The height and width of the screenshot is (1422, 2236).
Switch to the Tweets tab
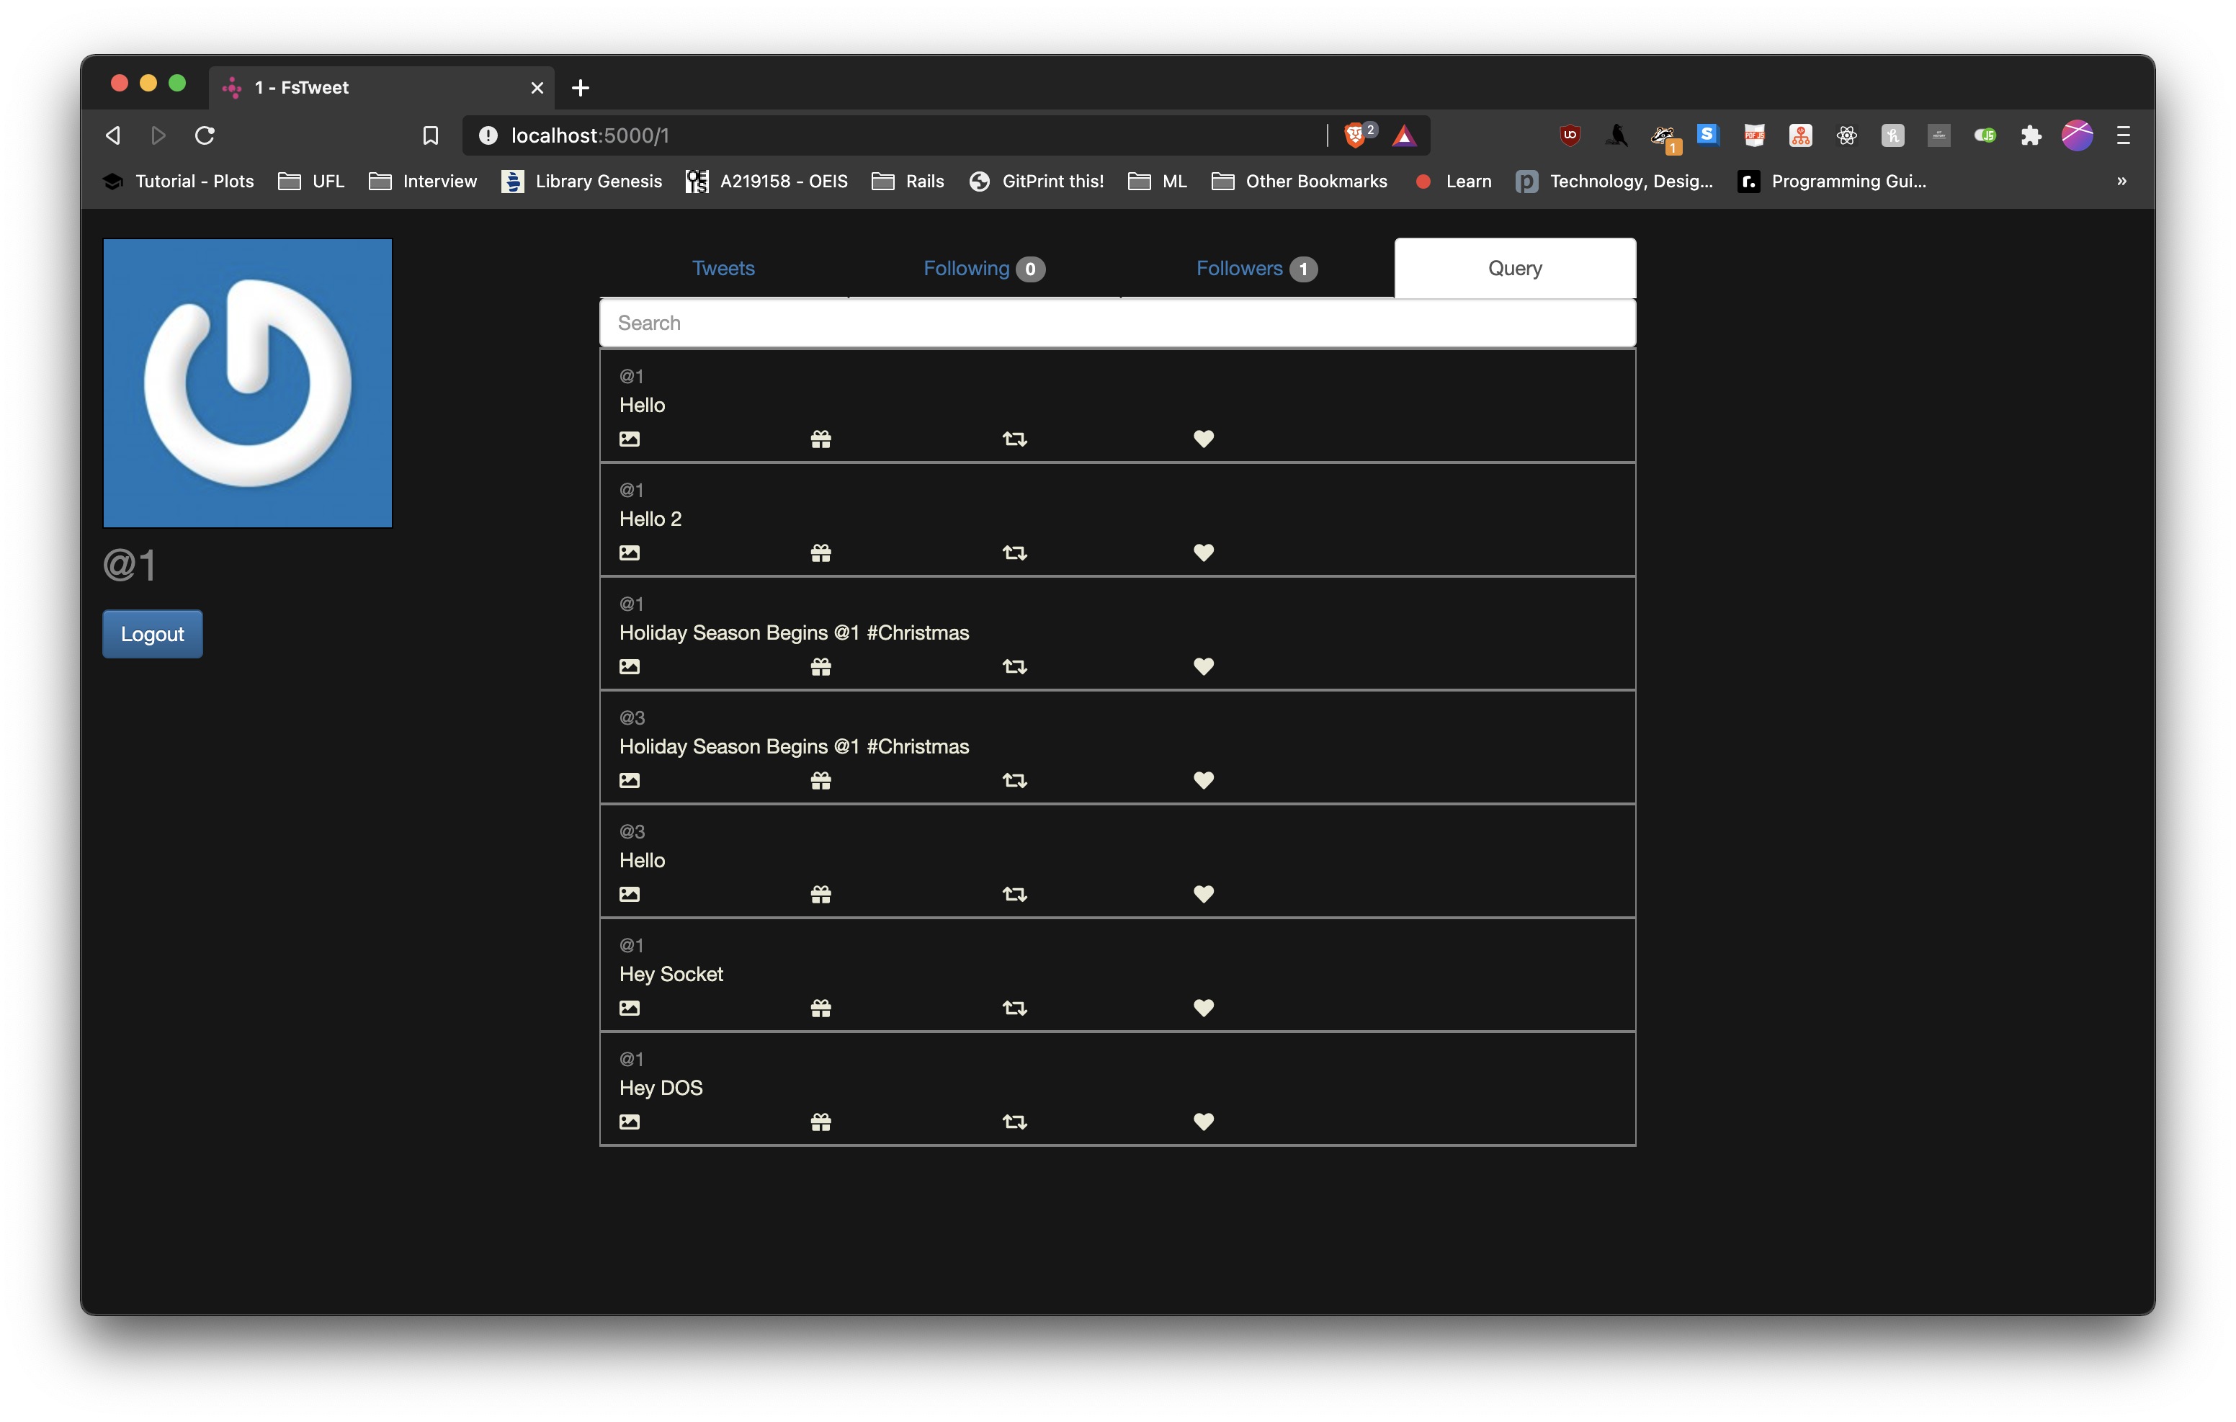(723, 269)
